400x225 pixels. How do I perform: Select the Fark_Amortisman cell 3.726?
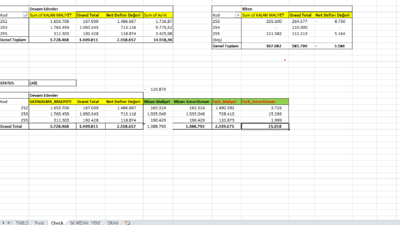tap(265, 107)
